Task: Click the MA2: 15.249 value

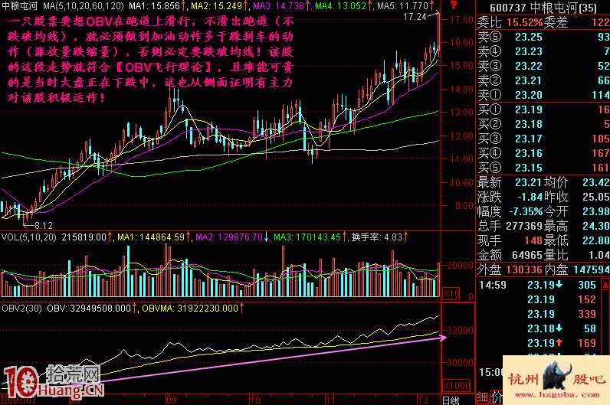Action: [x=216, y=6]
